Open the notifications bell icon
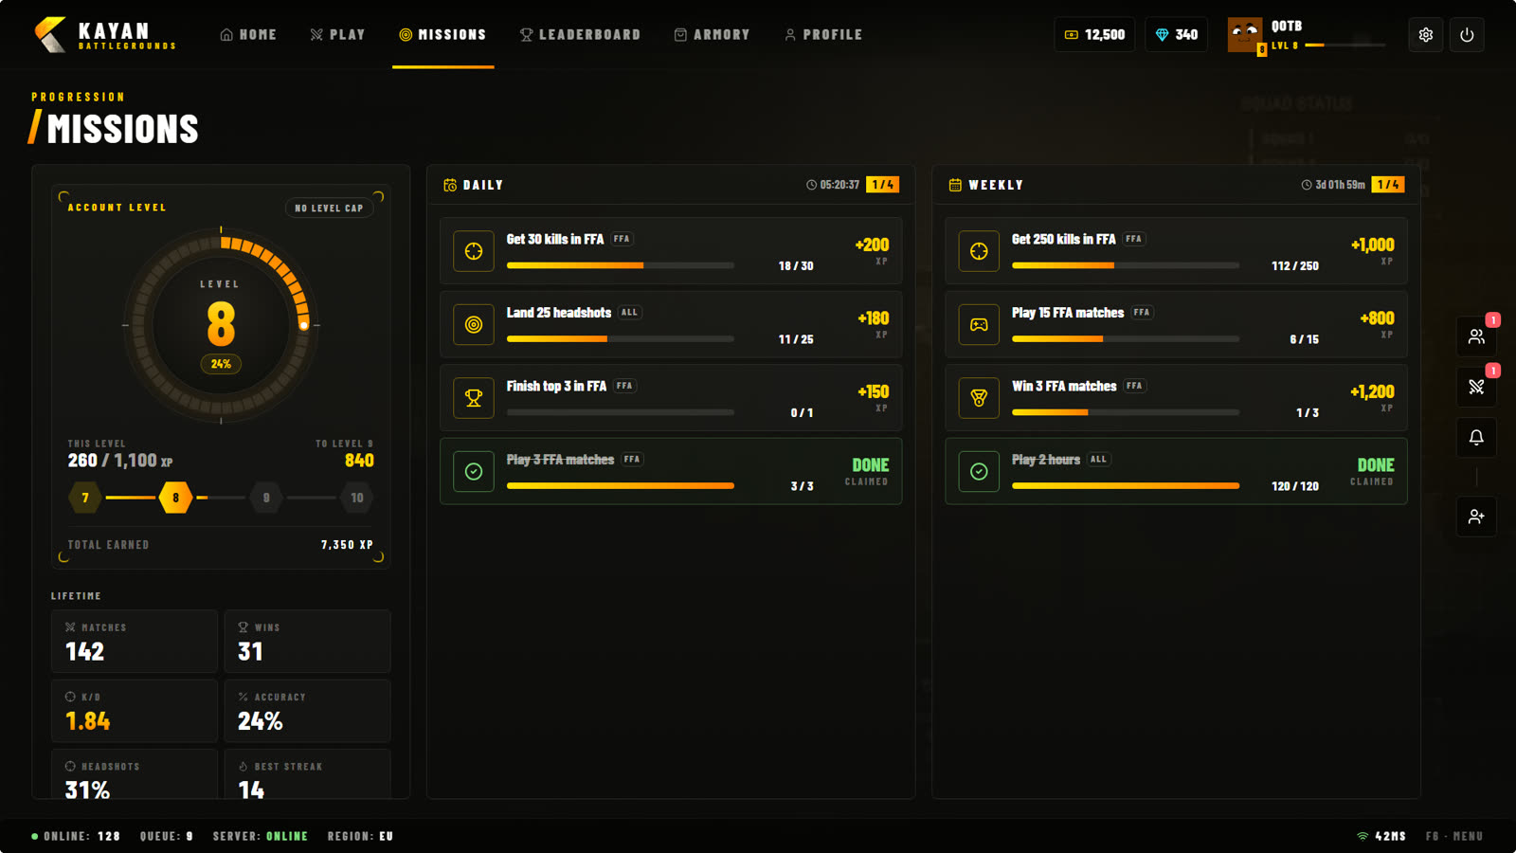The image size is (1516, 853). point(1476,438)
